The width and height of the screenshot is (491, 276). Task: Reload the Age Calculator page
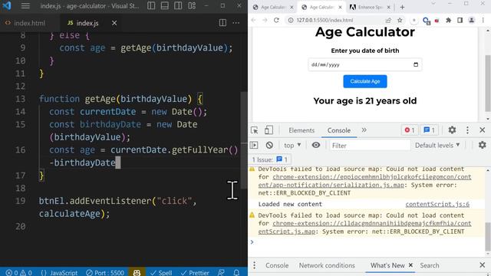[x=276, y=20]
